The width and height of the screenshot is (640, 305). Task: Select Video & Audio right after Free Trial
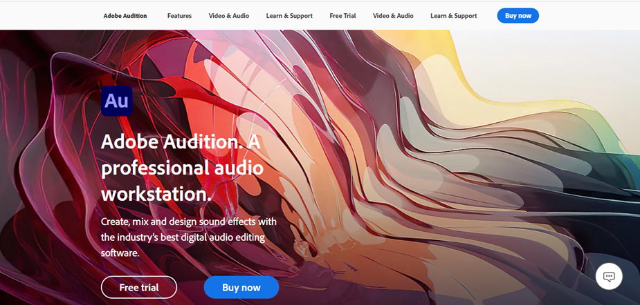393,16
